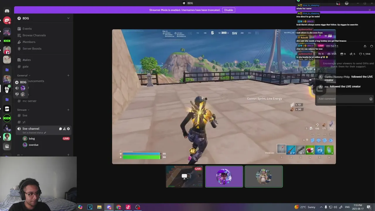Click the new followers counter showing 5
This screenshot has width=375, height=211.
(352, 54)
